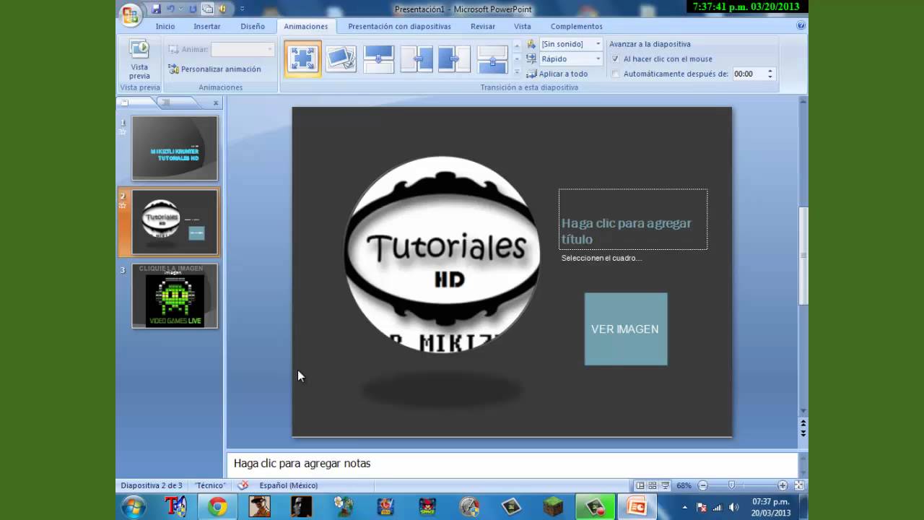Move the zoom slider handle
924x520 pixels.
coord(732,485)
